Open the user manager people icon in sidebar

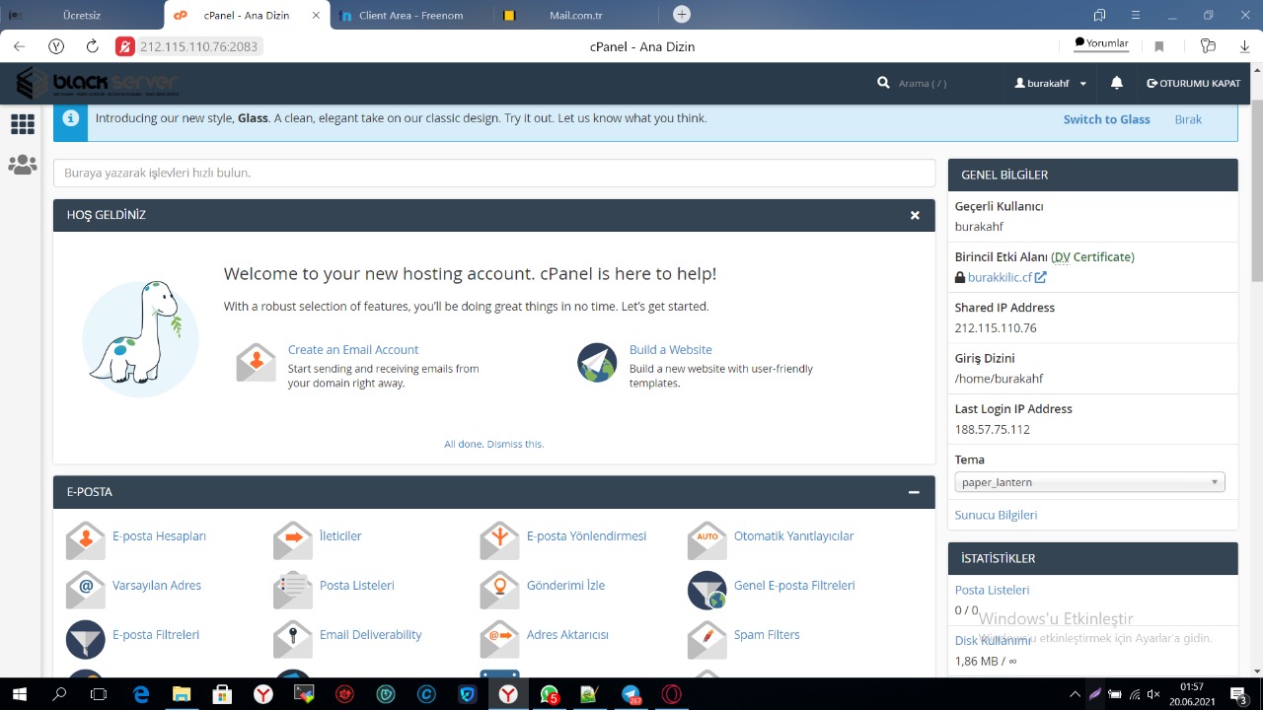coord(22,165)
